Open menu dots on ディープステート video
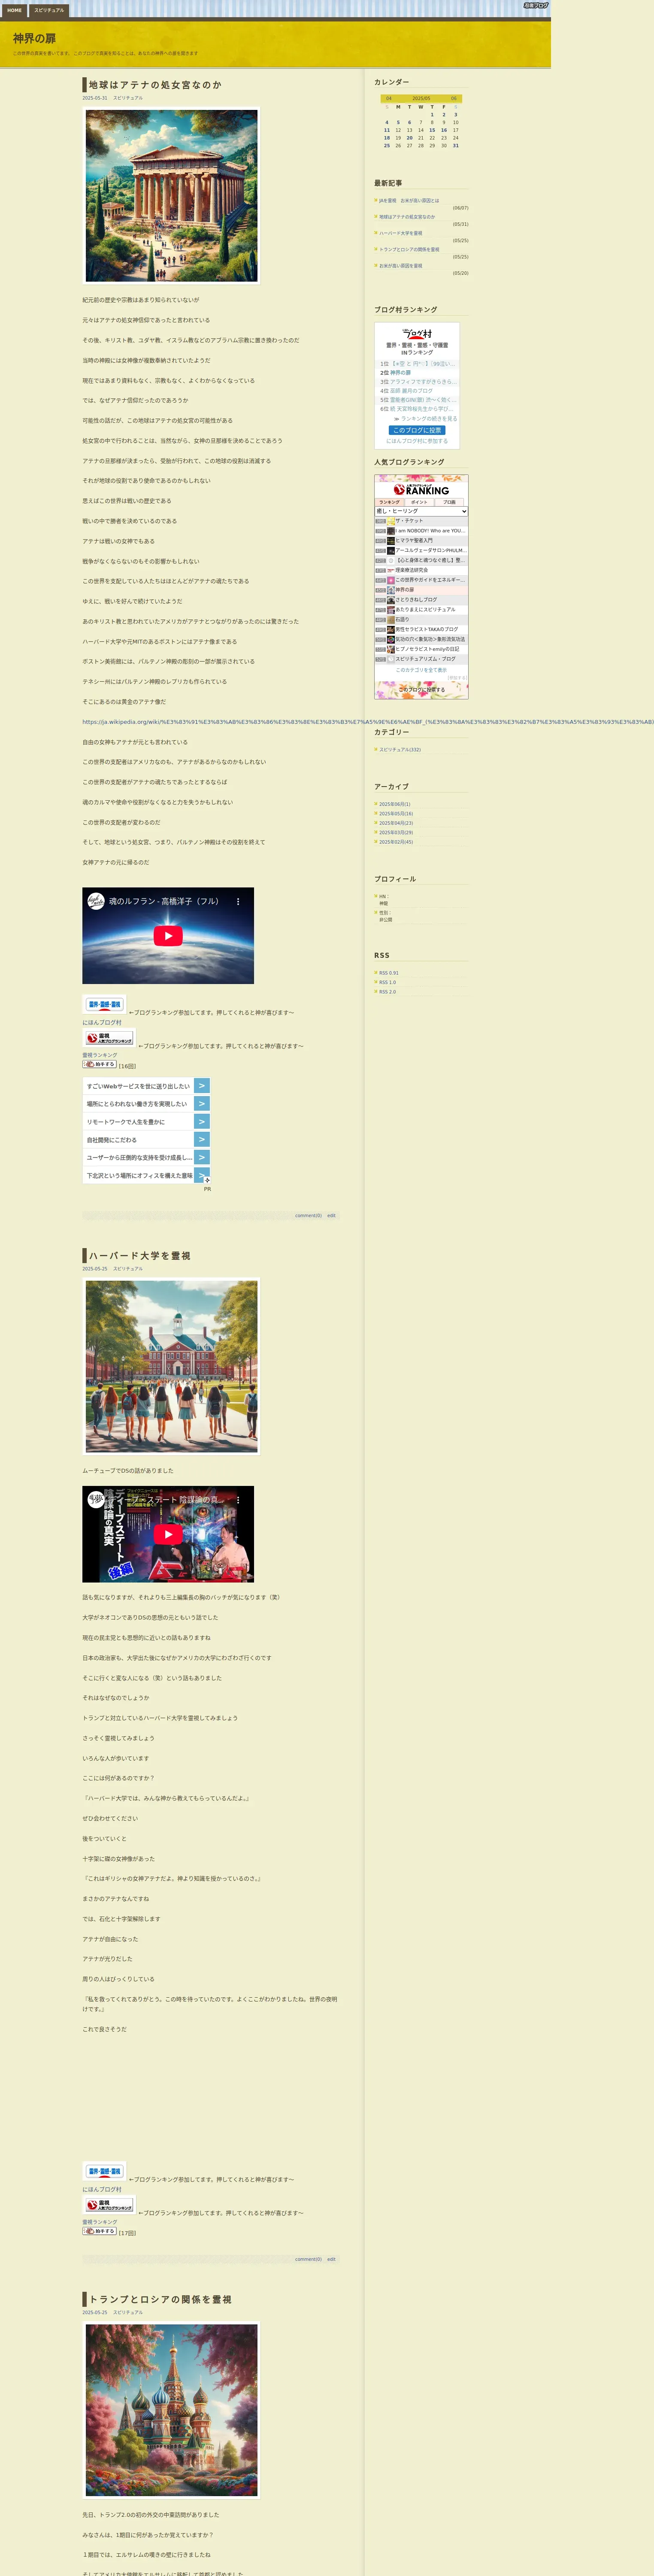 point(238,1500)
